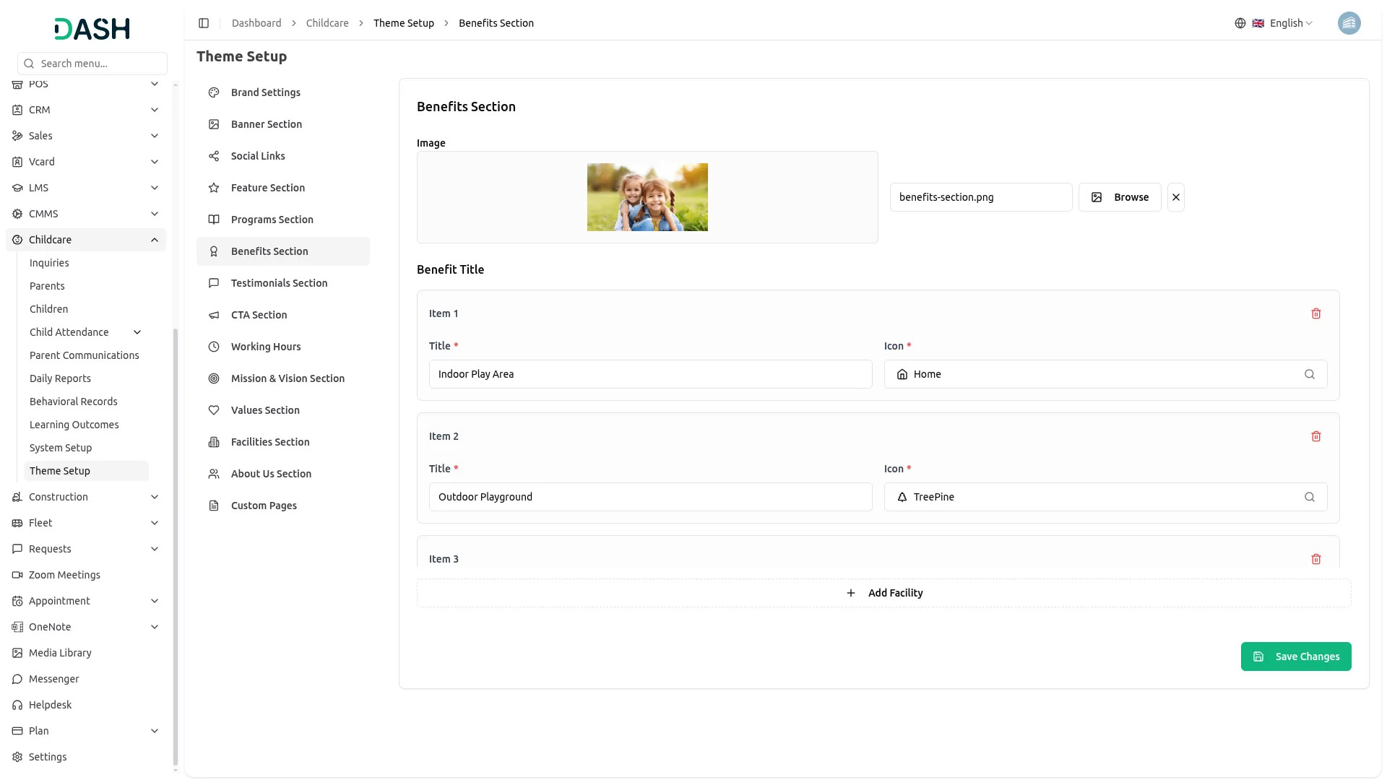Image resolution: width=1387 pixels, height=780 pixels.
Task: Open Facilities Section settings
Action: 270,442
